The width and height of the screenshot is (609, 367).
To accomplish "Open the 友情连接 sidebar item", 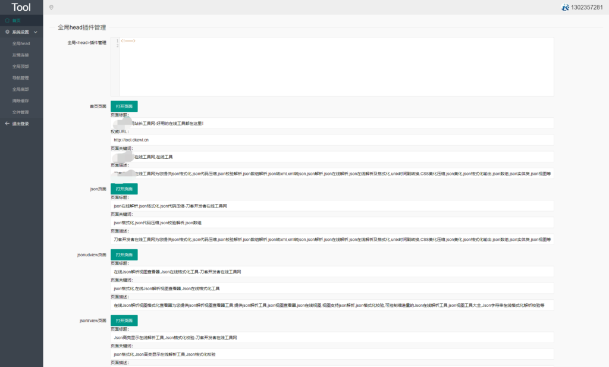I will tap(21, 55).
